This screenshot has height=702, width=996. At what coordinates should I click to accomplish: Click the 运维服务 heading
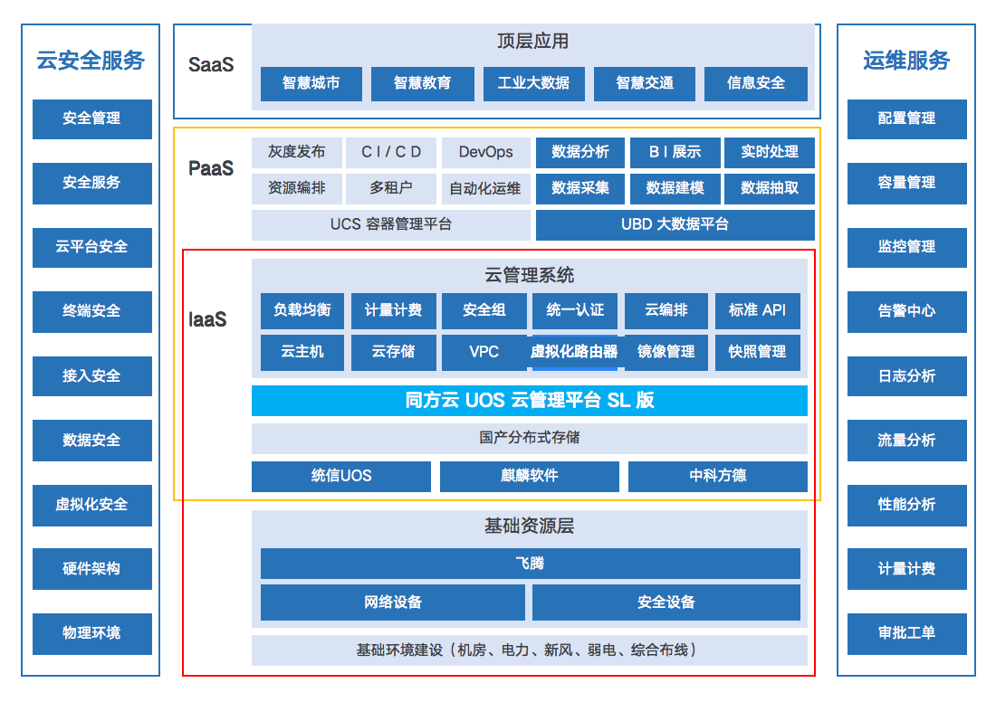(x=906, y=61)
